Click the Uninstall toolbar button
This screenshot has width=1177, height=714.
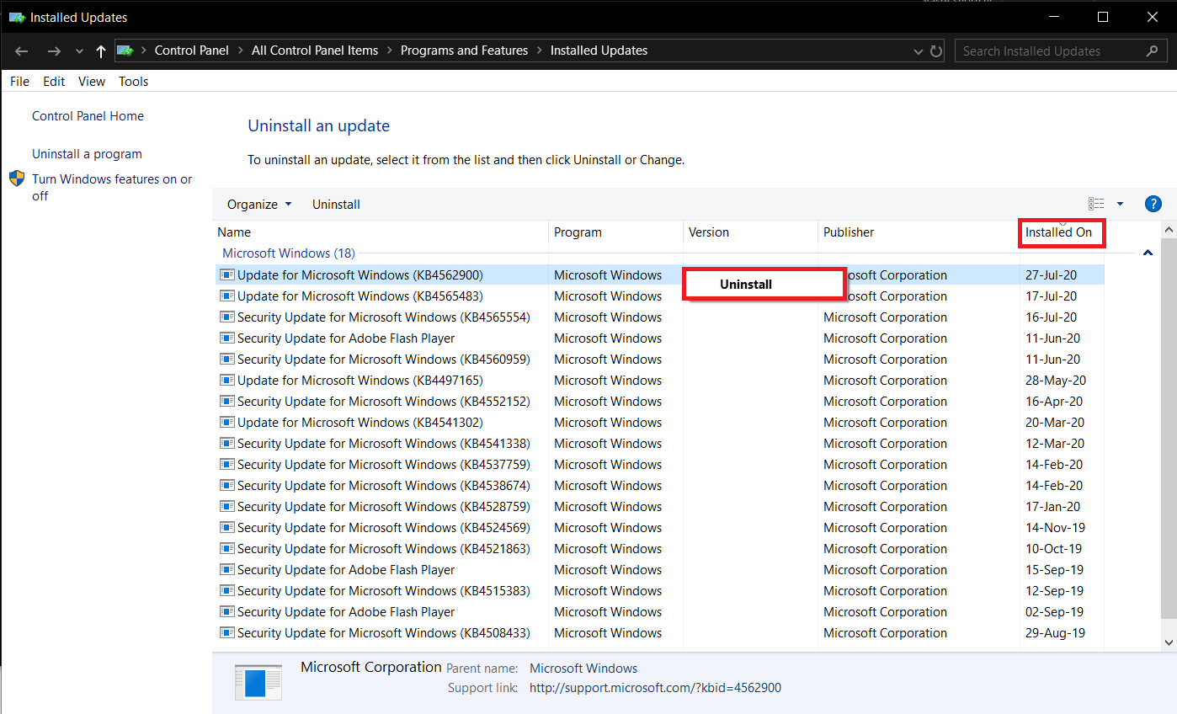pos(336,205)
